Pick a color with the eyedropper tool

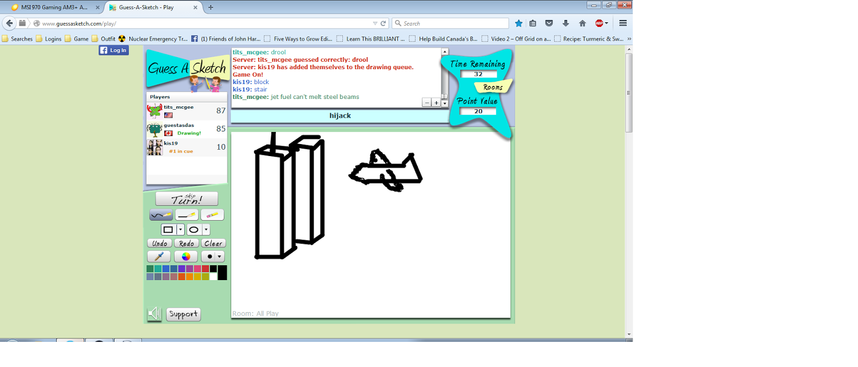coord(159,256)
